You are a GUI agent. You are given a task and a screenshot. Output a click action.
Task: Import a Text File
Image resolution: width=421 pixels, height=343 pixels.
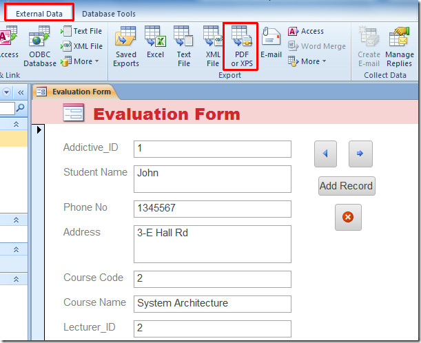[81, 31]
